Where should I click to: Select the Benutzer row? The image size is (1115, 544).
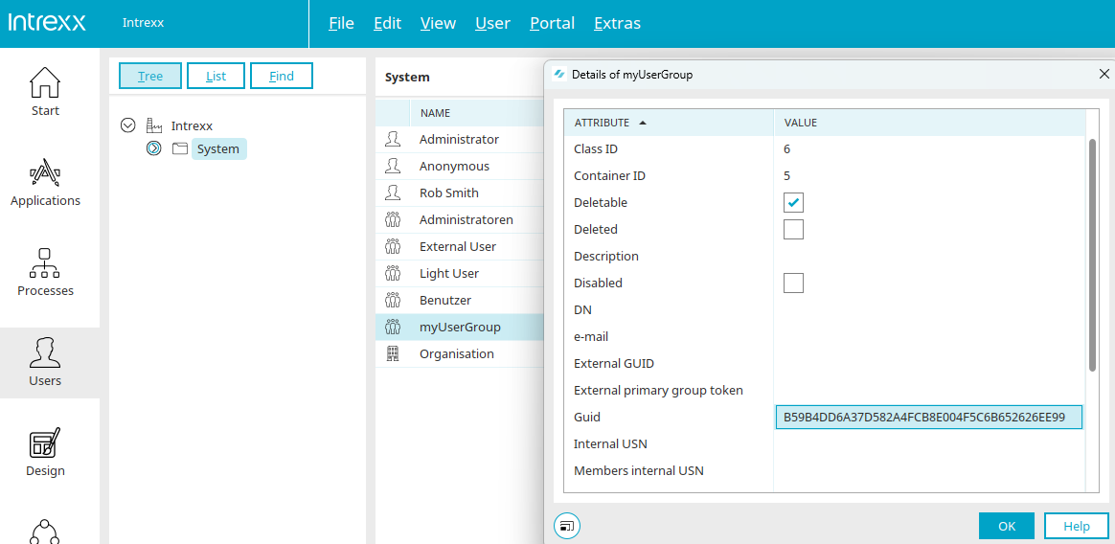pyautogui.click(x=460, y=300)
